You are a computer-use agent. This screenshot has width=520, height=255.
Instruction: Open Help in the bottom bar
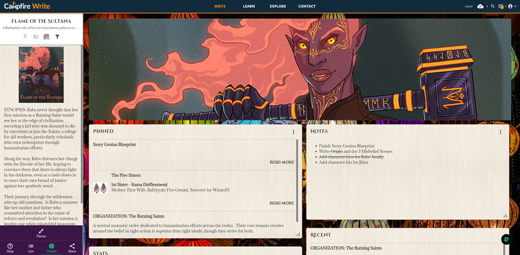[10, 247]
